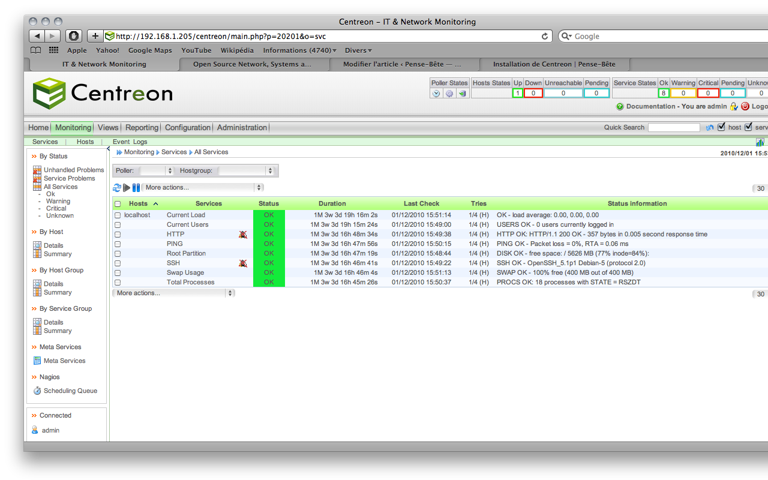The width and height of the screenshot is (768, 480).
Task: Check the Current Load row checkbox
Action: pos(118,215)
